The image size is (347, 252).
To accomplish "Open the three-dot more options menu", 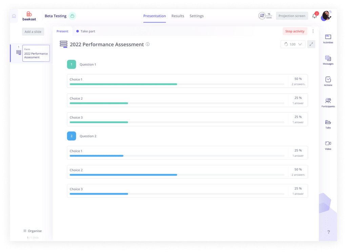I will coord(313,31).
